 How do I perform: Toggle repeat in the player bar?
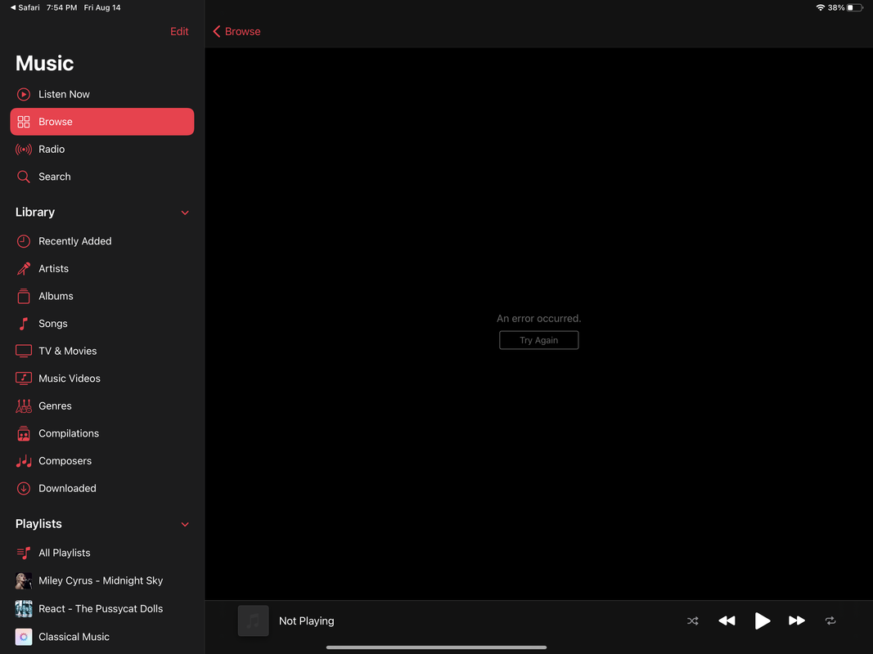pyautogui.click(x=830, y=620)
